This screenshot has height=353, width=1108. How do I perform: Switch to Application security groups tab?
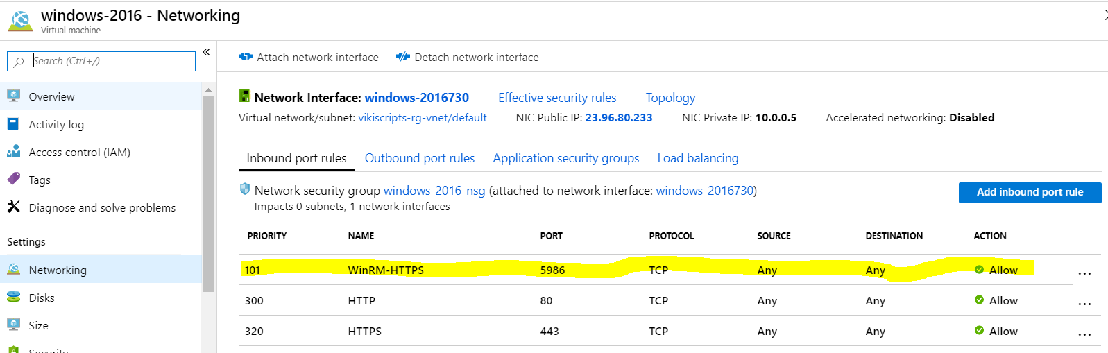(x=566, y=158)
